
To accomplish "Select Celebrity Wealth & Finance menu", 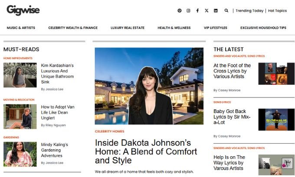I will coord(73,28).
